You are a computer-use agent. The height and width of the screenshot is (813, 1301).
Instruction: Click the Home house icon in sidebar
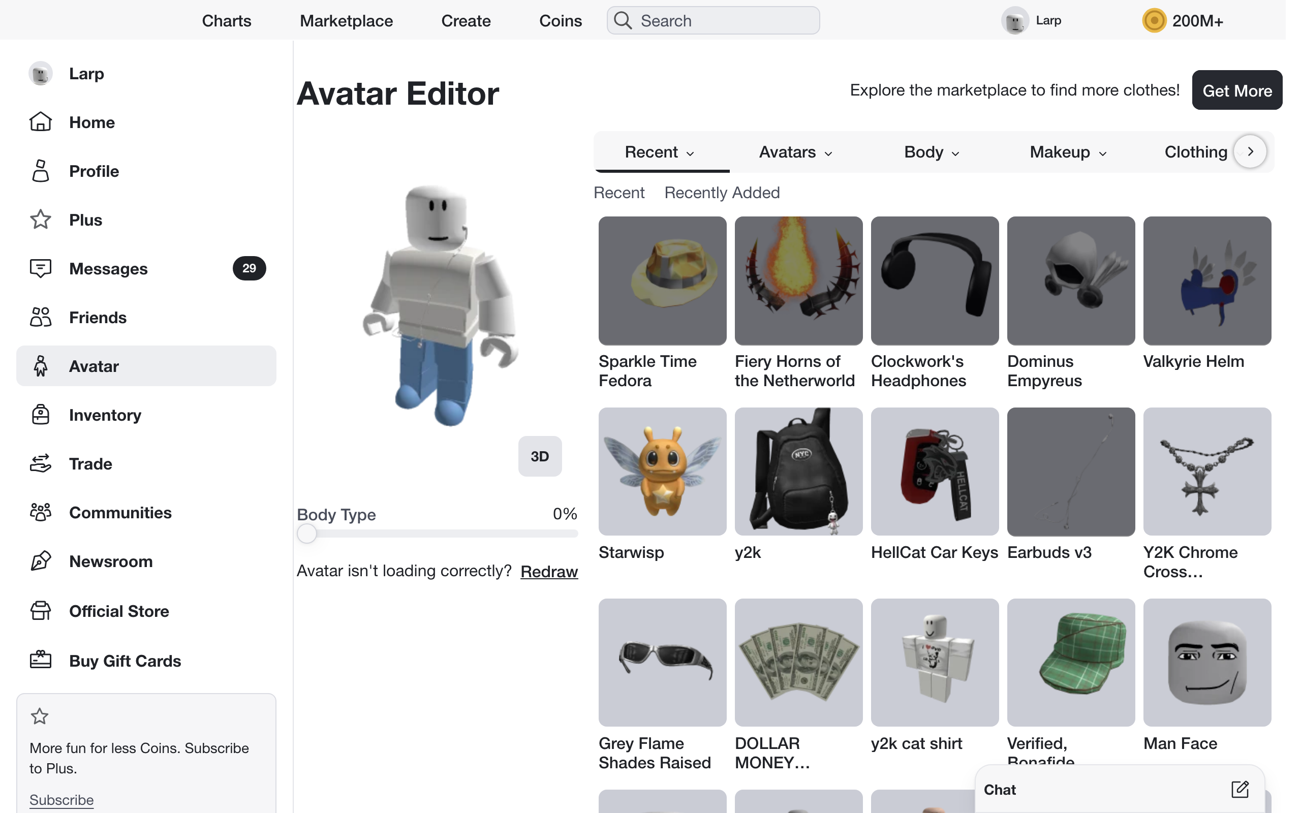tap(40, 122)
